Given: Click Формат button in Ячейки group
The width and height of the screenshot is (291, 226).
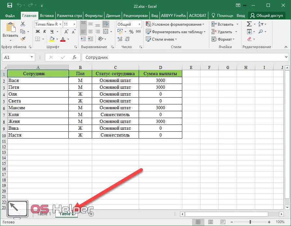Looking at the screenshot, I should [223, 39].
